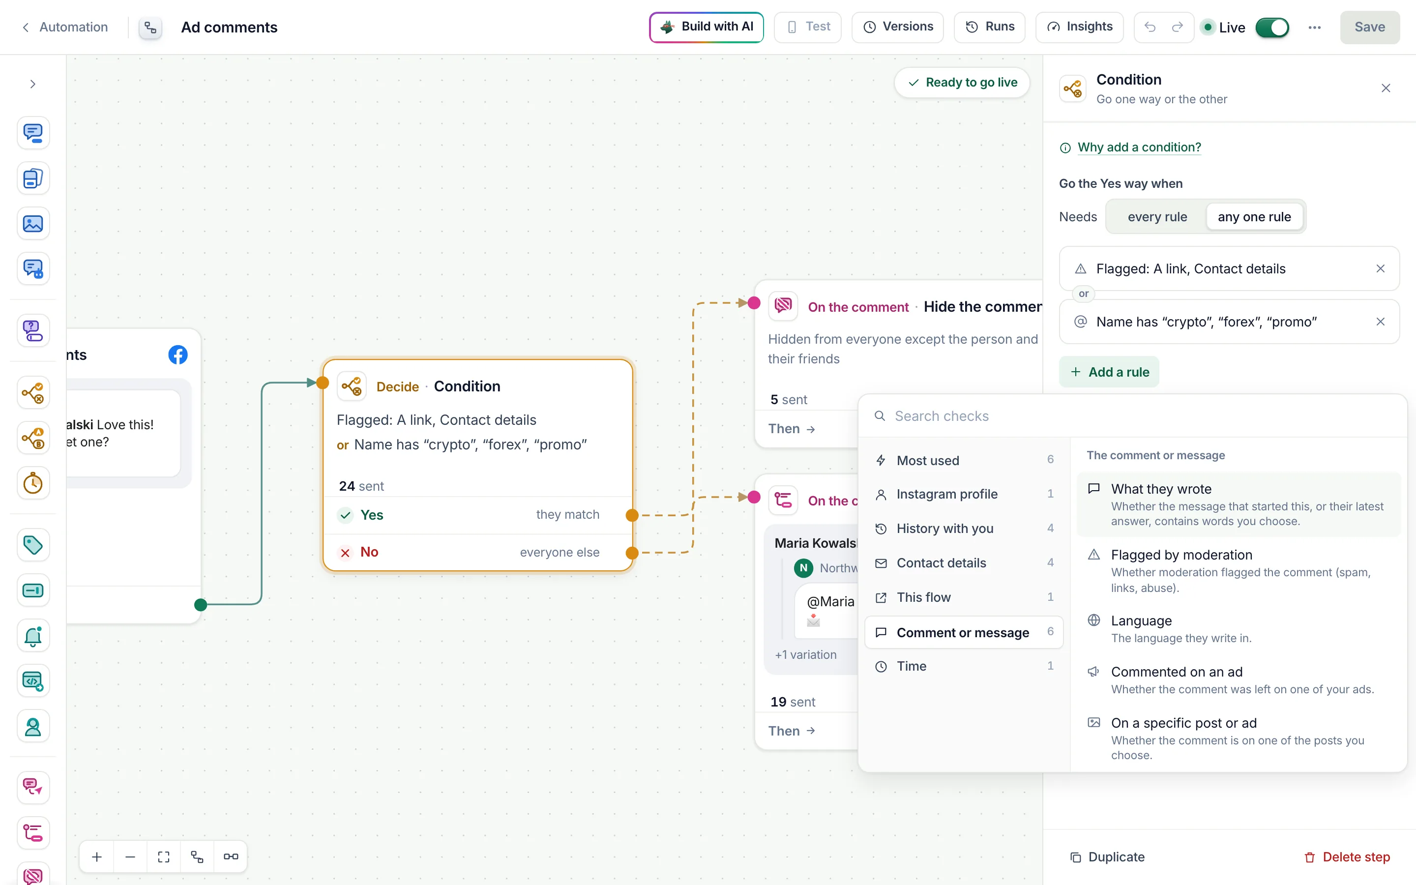The width and height of the screenshot is (1416, 885).
Task: Select the 'any one rule' option
Action: click(1254, 216)
